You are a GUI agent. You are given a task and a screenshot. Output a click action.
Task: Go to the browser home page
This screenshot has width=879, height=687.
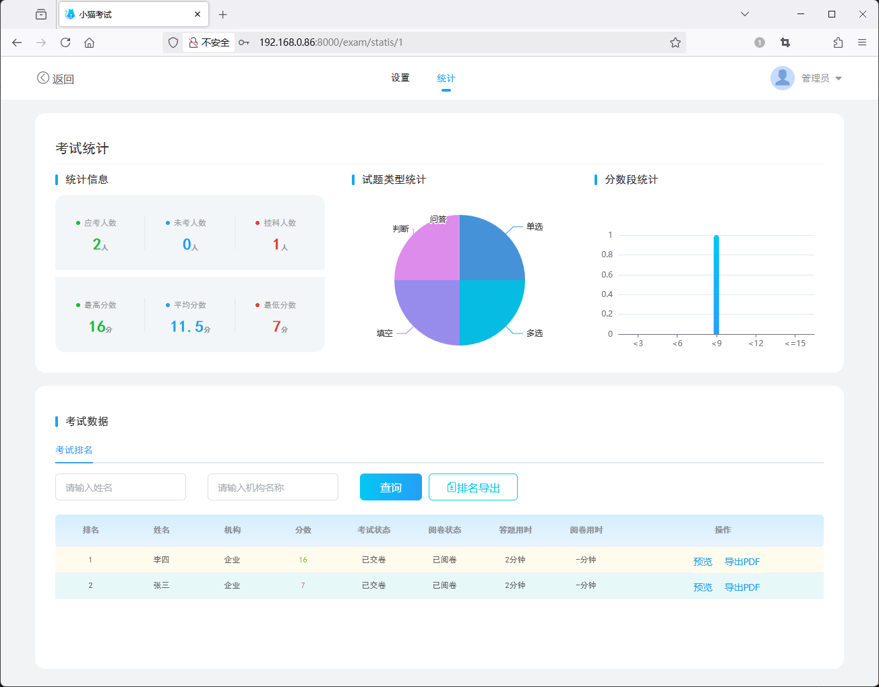(x=89, y=42)
